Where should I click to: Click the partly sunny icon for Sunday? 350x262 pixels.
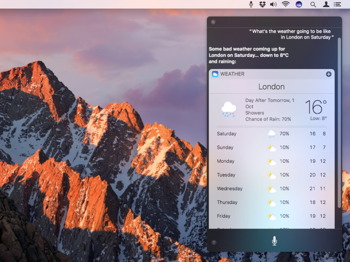click(x=272, y=148)
